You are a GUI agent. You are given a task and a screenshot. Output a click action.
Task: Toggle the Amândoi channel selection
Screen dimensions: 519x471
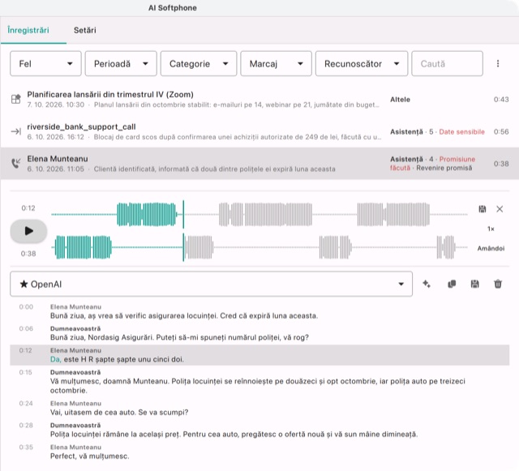pos(491,248)
